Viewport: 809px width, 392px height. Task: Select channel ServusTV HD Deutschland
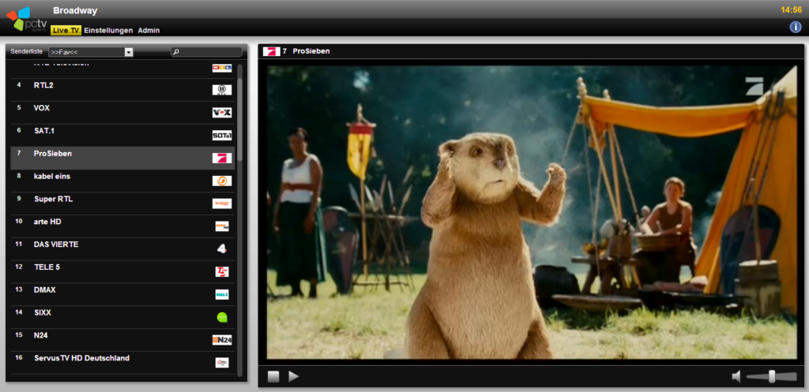(122, 363)
